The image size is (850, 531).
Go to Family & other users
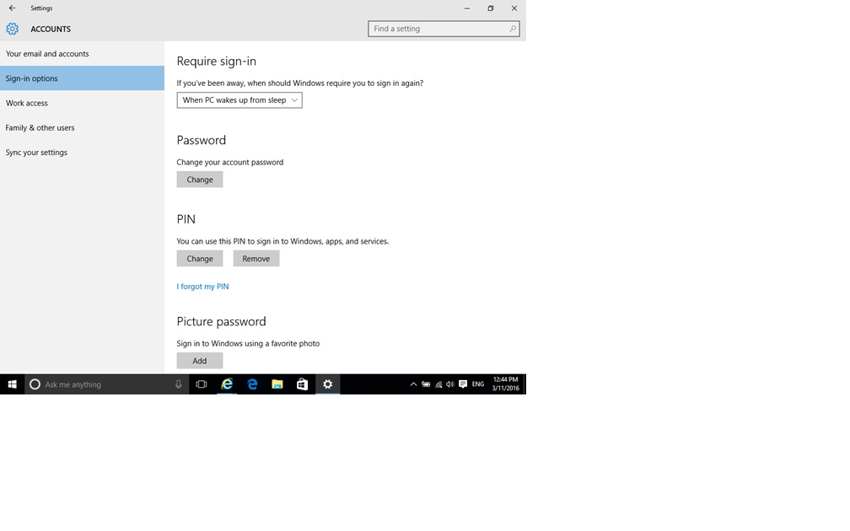click(x=40, y=128)
